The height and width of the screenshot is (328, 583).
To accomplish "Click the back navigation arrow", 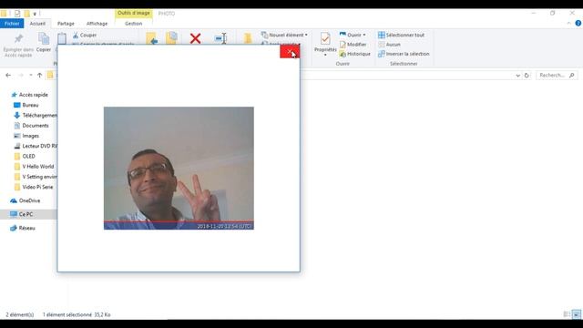I will (8, 75).
